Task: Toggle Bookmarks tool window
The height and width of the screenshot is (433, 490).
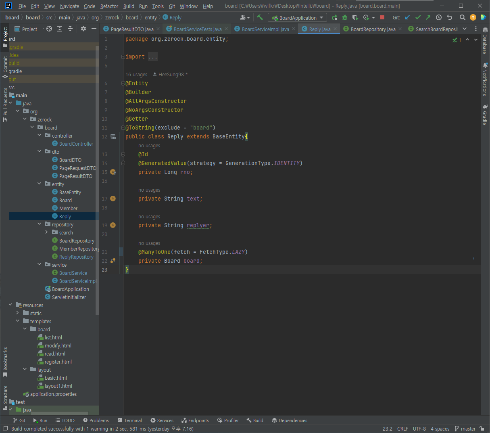Action: click(5, 362)
